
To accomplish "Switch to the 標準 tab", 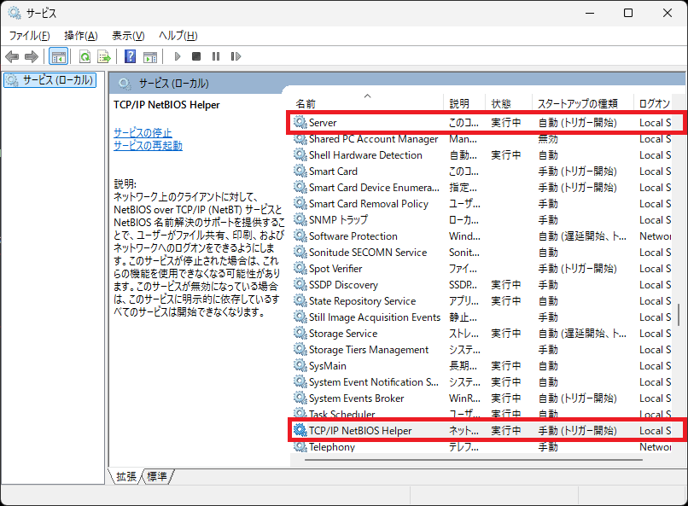I will [x=157, y=476].
